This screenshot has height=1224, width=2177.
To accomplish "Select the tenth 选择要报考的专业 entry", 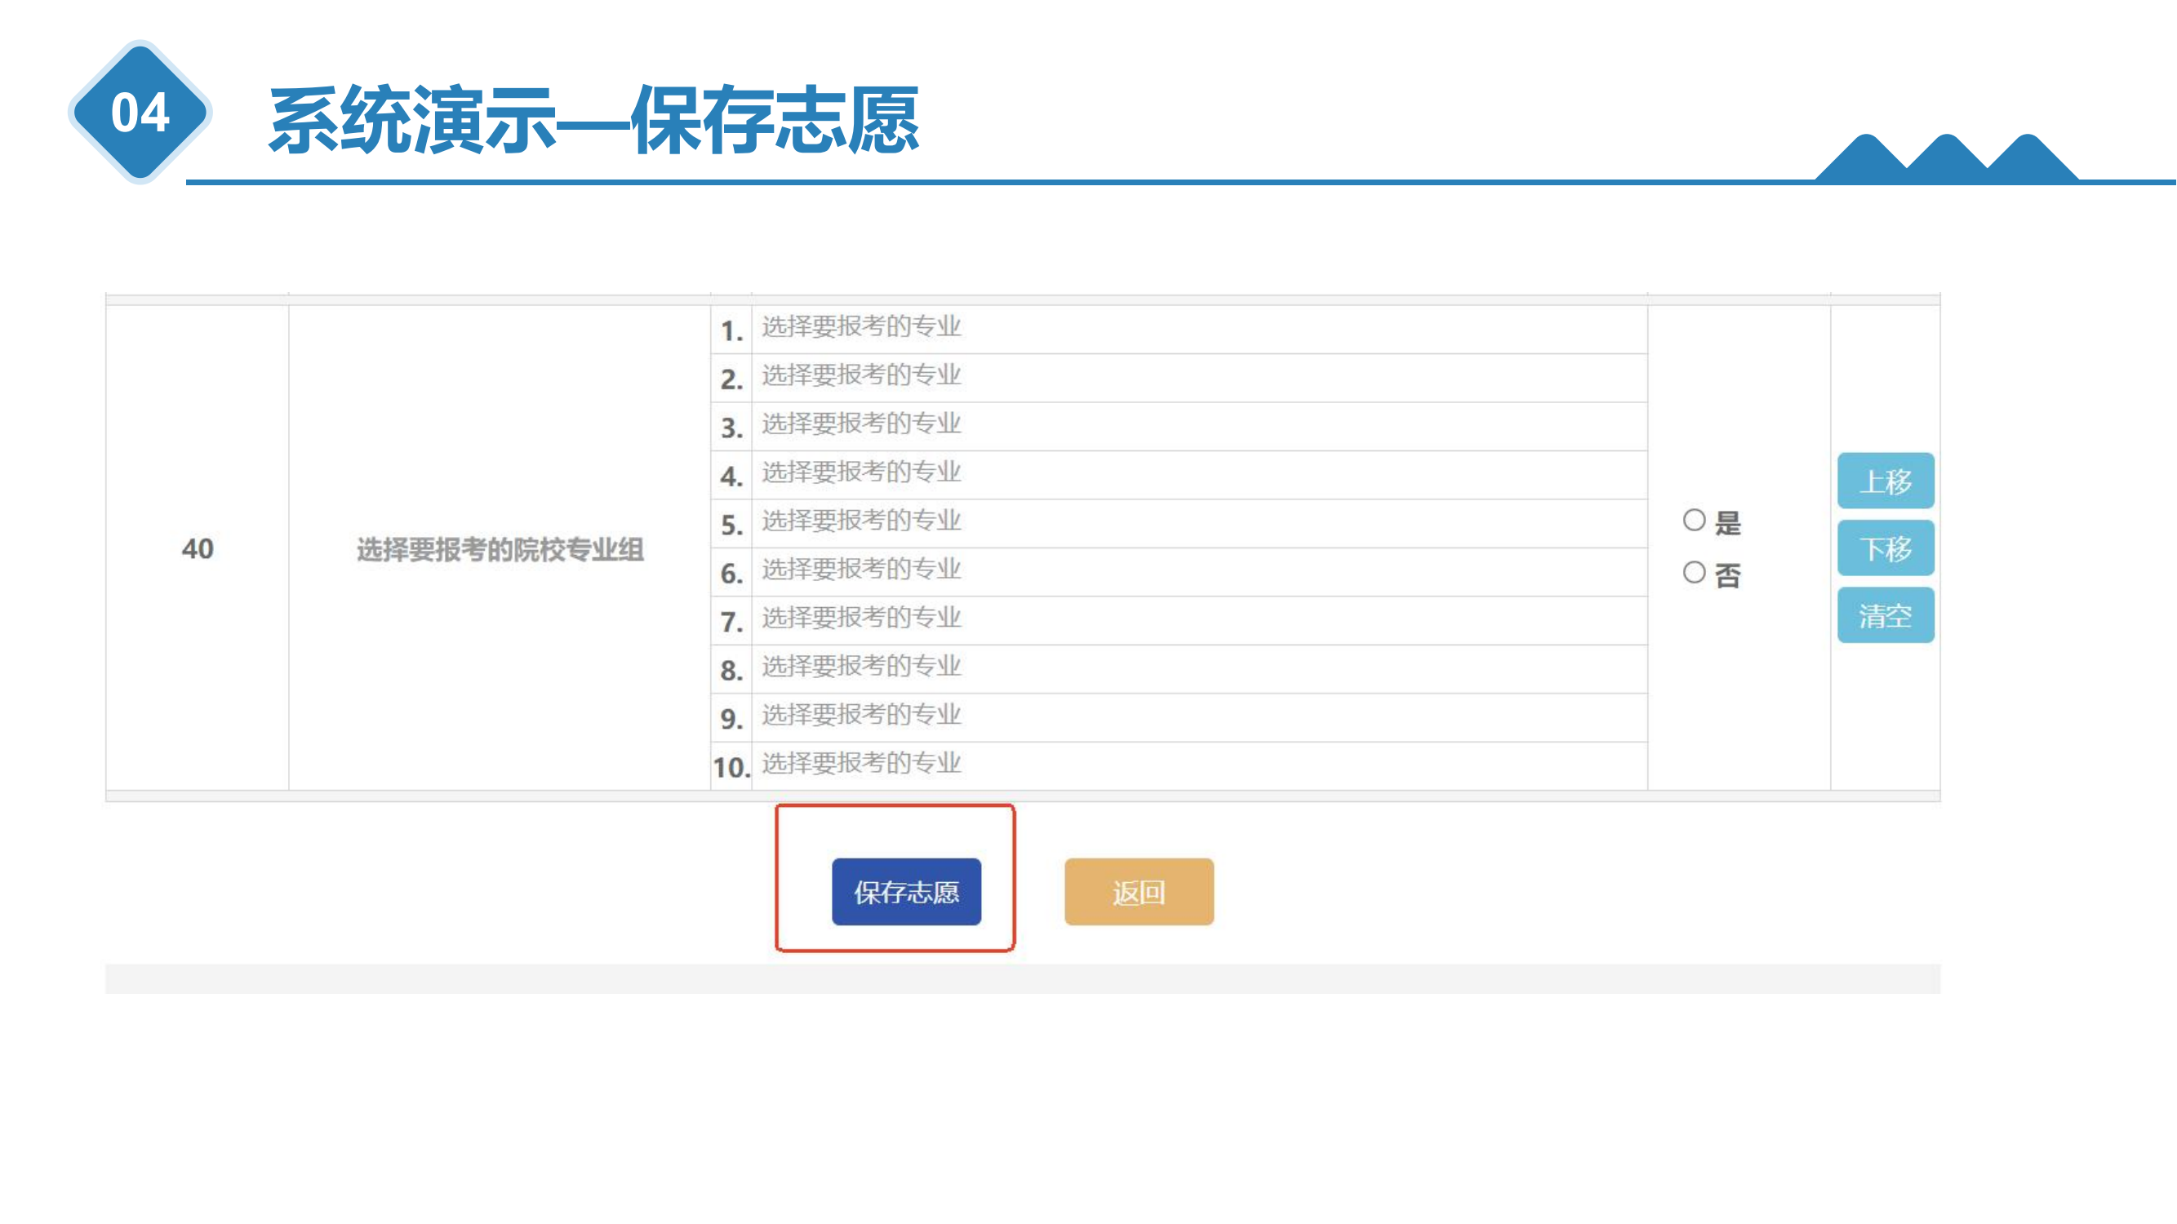I will coord(1183,763).
